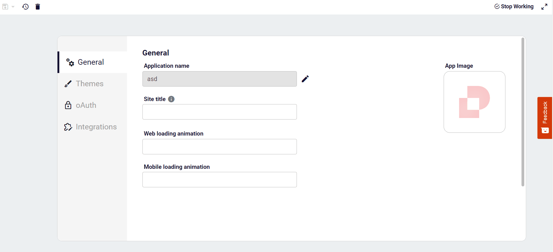The image size is (553, 252).
Task: Open the Feedback side tab
Action: pos(545,112)
